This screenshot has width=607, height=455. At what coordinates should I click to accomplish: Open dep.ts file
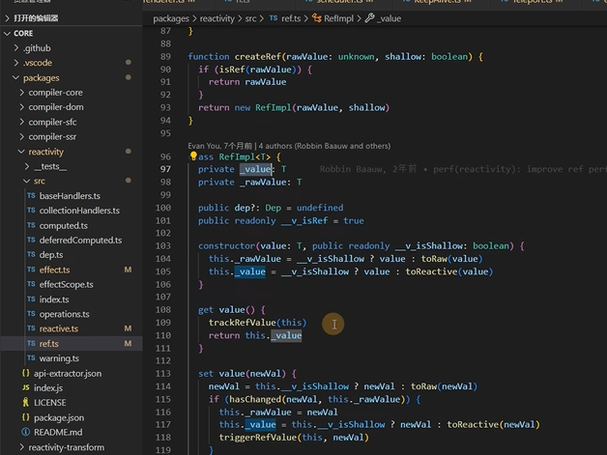[51, 255]
